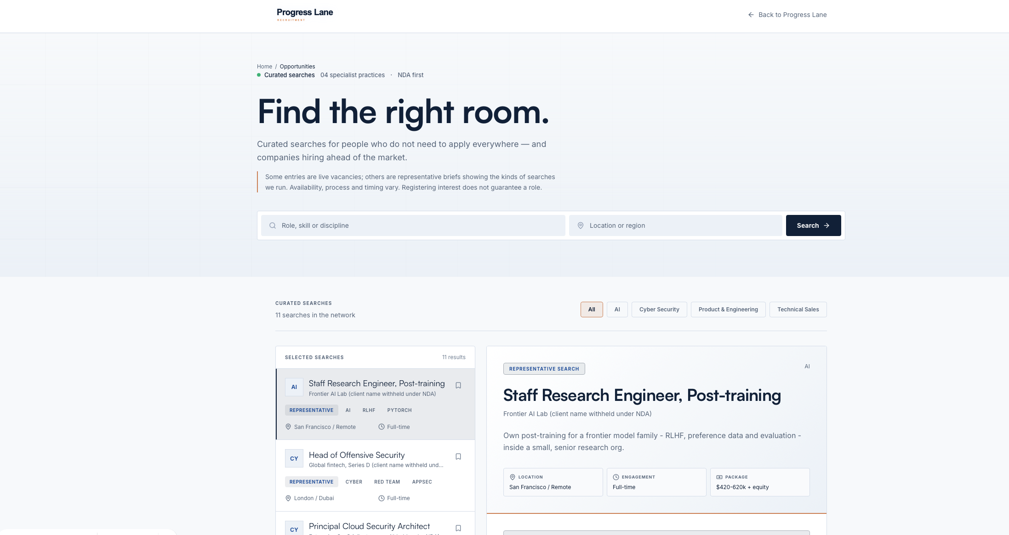This screenshot has width=1009, height=535.
Task: Click the map pin icon in location field
Action: 581,225
